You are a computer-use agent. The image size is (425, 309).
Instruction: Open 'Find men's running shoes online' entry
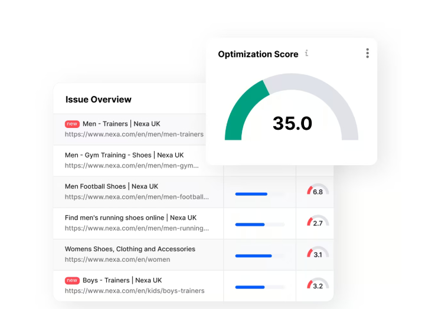130,218
